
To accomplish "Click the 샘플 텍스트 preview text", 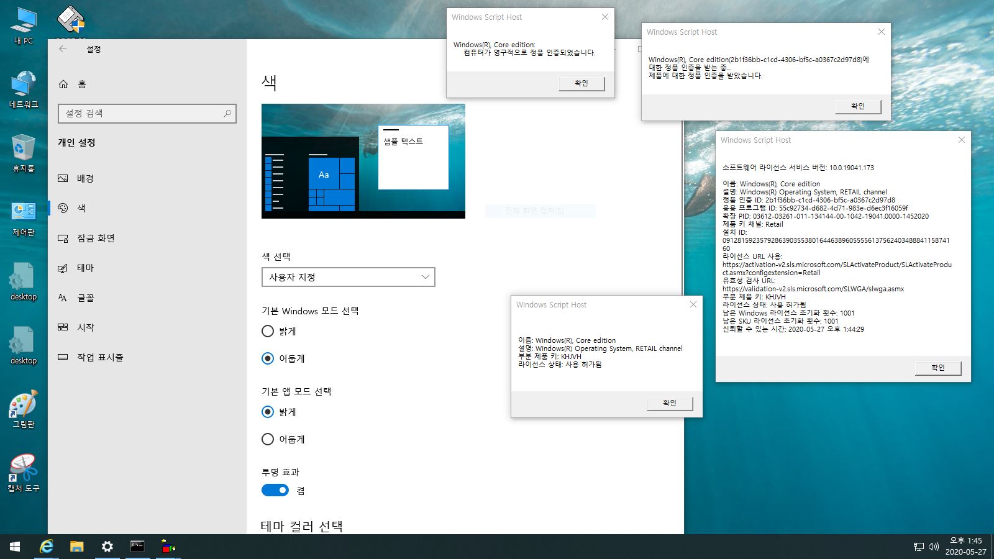I will (x=403, y=142).
